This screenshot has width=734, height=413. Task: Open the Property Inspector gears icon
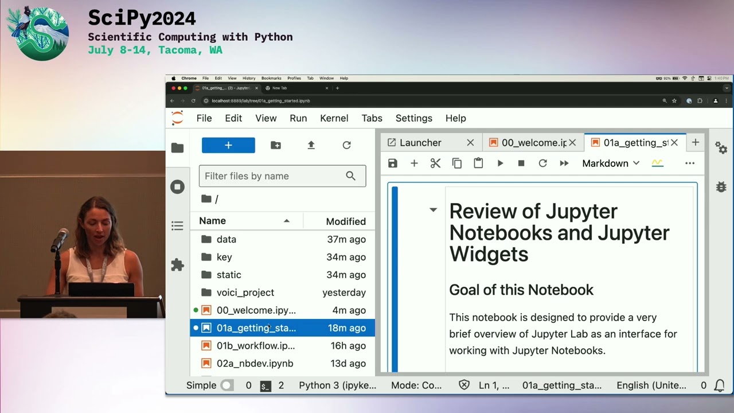(x=721, y=147)
